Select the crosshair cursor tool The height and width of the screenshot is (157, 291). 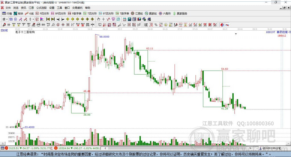pos(103,19)
